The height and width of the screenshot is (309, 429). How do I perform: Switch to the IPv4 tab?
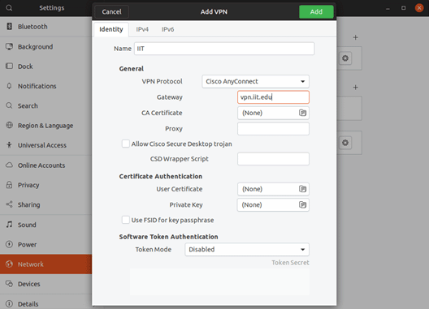coord(142,29)
